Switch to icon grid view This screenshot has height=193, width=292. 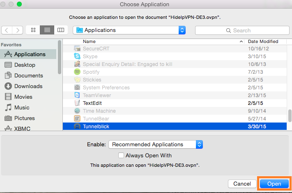[x=33, y=30]
